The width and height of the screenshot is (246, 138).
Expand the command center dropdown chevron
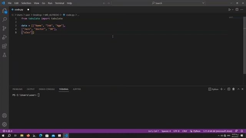[203, 3]
